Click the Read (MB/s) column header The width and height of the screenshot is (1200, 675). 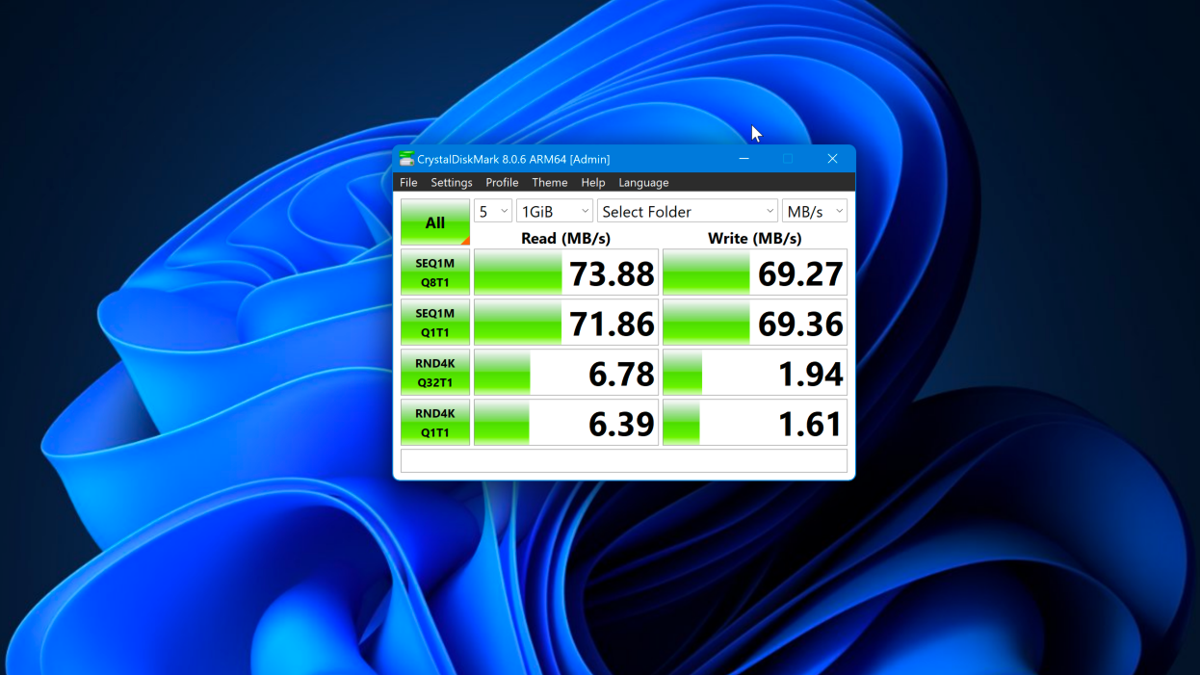(x=566, y=238)
